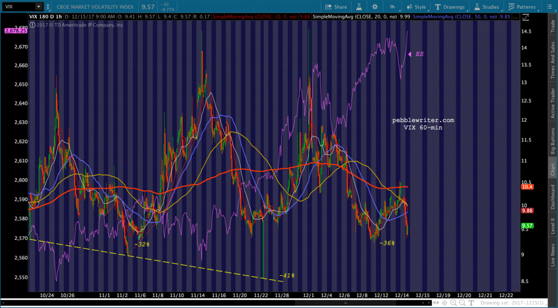Click the 11/22 date axis label
558x308 pixels.
261,295
